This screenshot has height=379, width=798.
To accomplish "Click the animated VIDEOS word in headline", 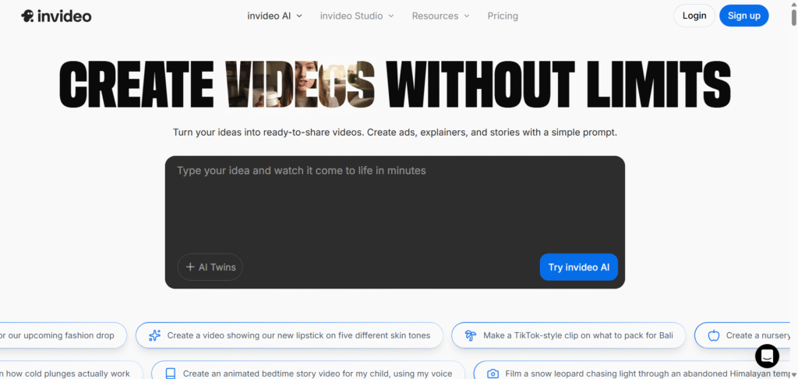I will [300, 84].
